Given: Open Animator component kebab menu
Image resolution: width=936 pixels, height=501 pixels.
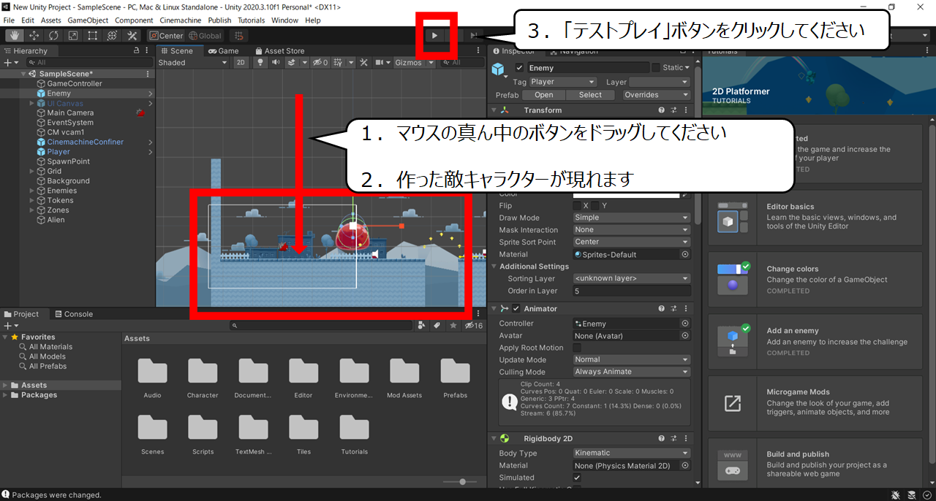Looking at the screenshot, I should 686,308.
